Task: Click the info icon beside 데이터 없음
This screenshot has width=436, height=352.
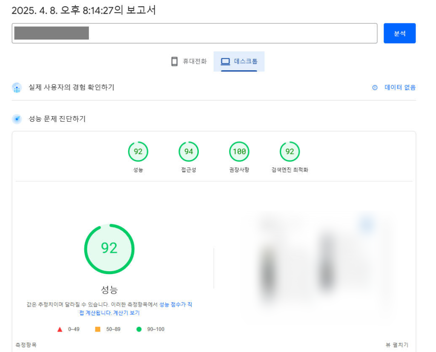Action: tap(375, 88)
